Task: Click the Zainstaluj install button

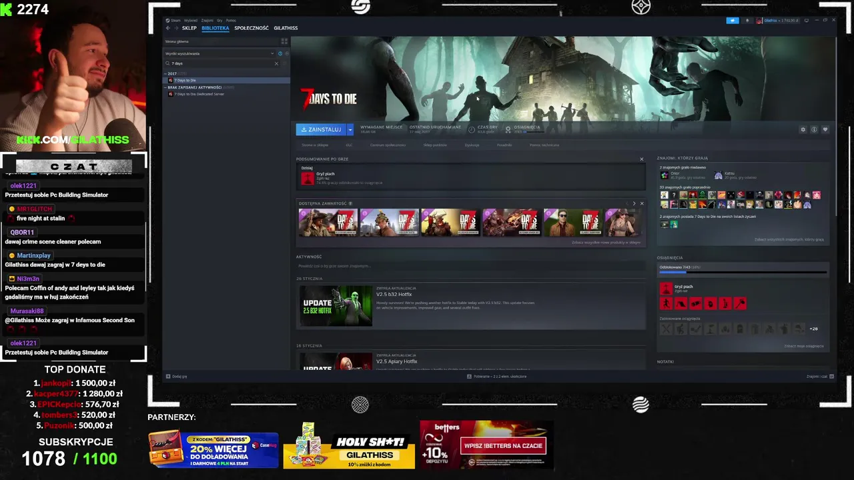Action: 321,129
